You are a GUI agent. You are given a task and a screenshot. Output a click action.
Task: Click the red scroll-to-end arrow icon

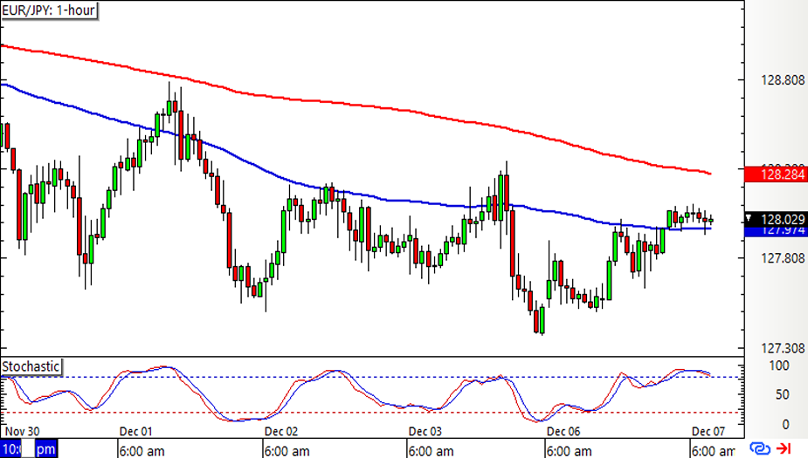(784, 448)
